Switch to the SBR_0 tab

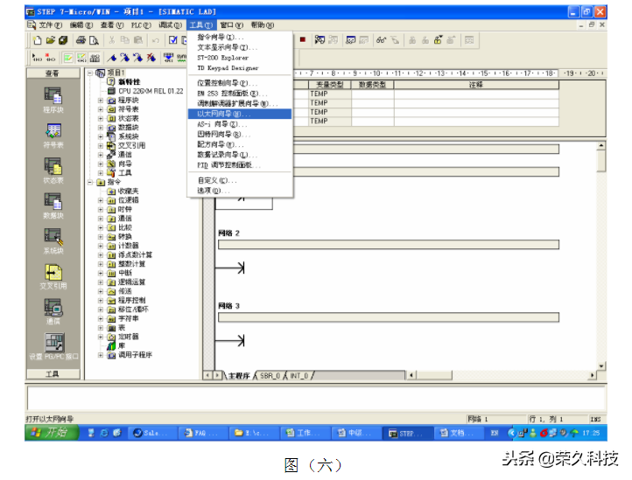pos(268,375)
